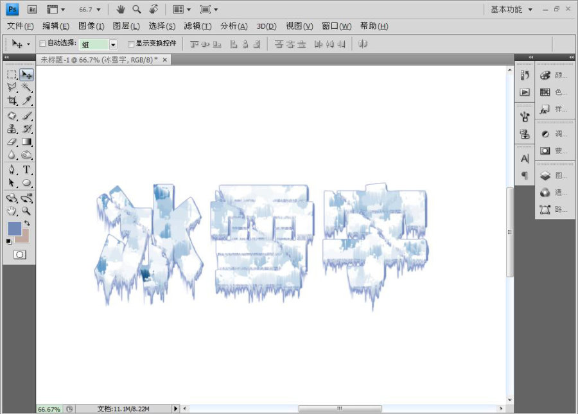This screenshot has height=414, width=578.
Task: Select the 3D Orbit camera tool
Action: point(26,198)
